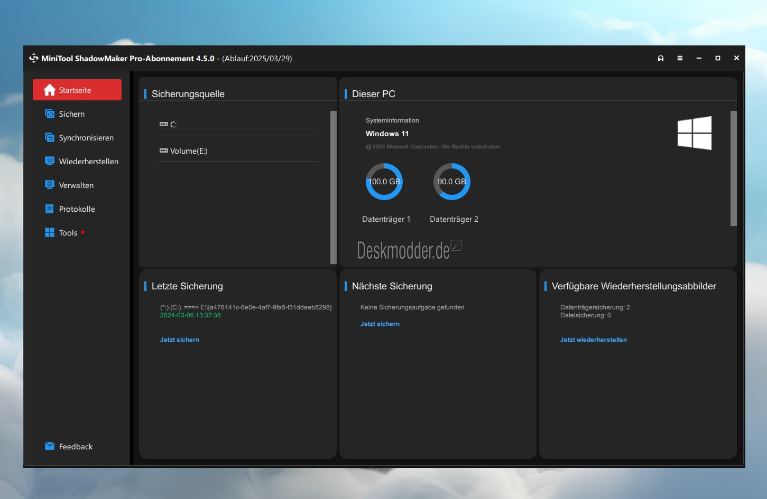Click the last backup timestamp 2024-03-06
The width and height of the screenshot is (767, 499).
click(x=190, y=315)
